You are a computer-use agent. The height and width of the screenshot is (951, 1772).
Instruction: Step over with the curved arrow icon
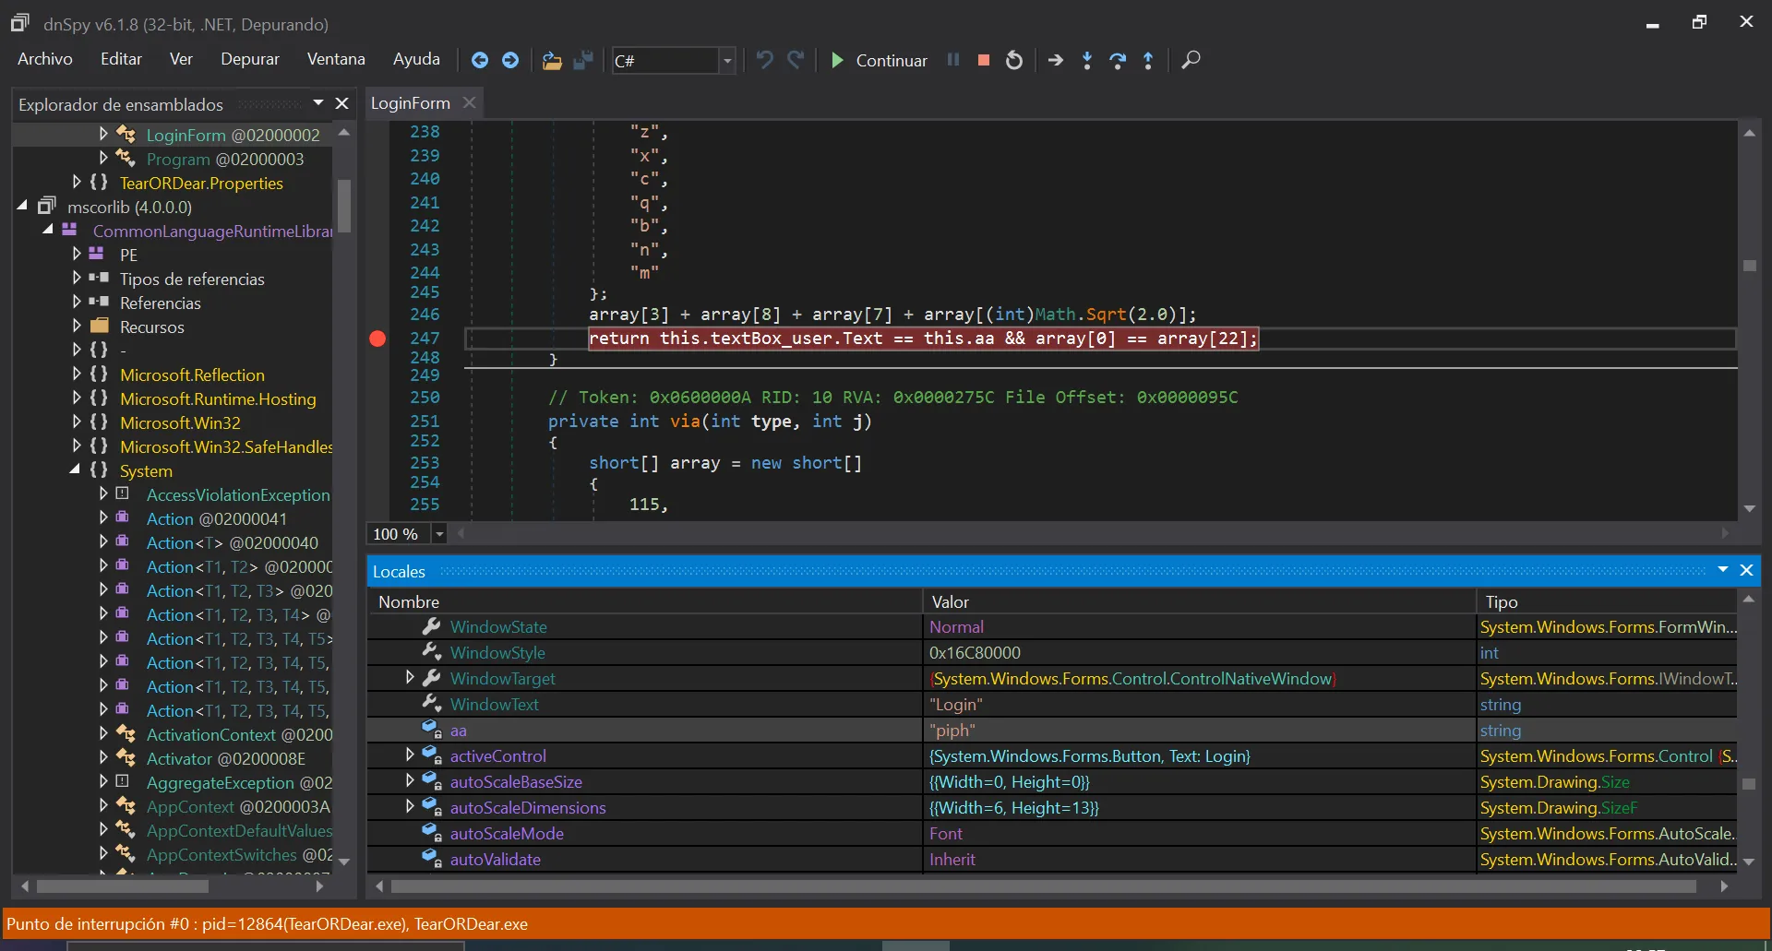click(1118, 60)
